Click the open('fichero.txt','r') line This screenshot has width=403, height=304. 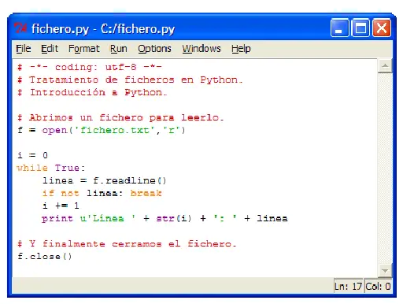(x=102, y=130)
